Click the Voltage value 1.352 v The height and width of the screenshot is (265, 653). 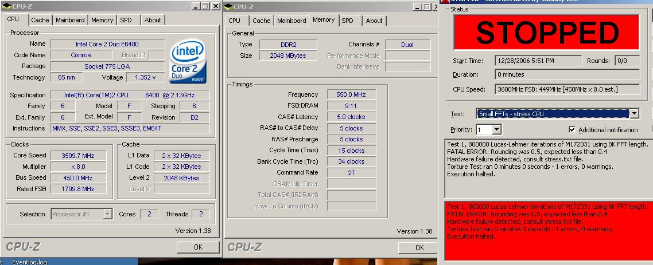tap(145, 77)
